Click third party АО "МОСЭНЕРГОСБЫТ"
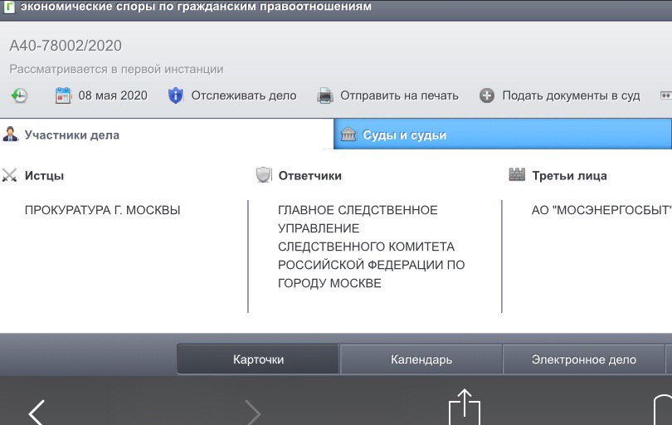 click(x=601, y=210)
